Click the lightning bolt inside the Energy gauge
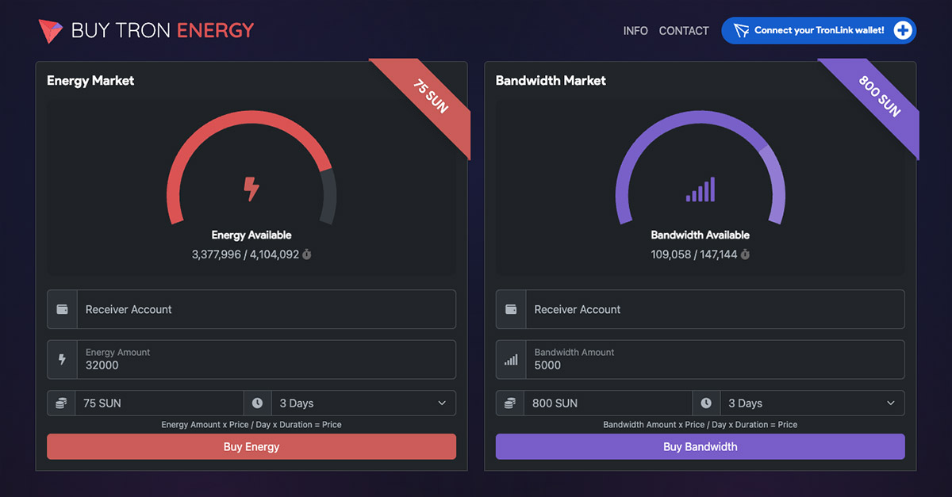This screenshot has width=952, height=497. [x=251, y=189]
